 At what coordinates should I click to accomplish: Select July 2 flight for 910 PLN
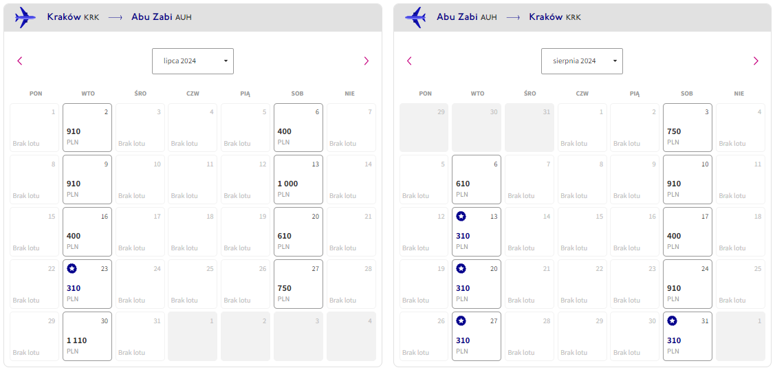click(x=87, y=127)
